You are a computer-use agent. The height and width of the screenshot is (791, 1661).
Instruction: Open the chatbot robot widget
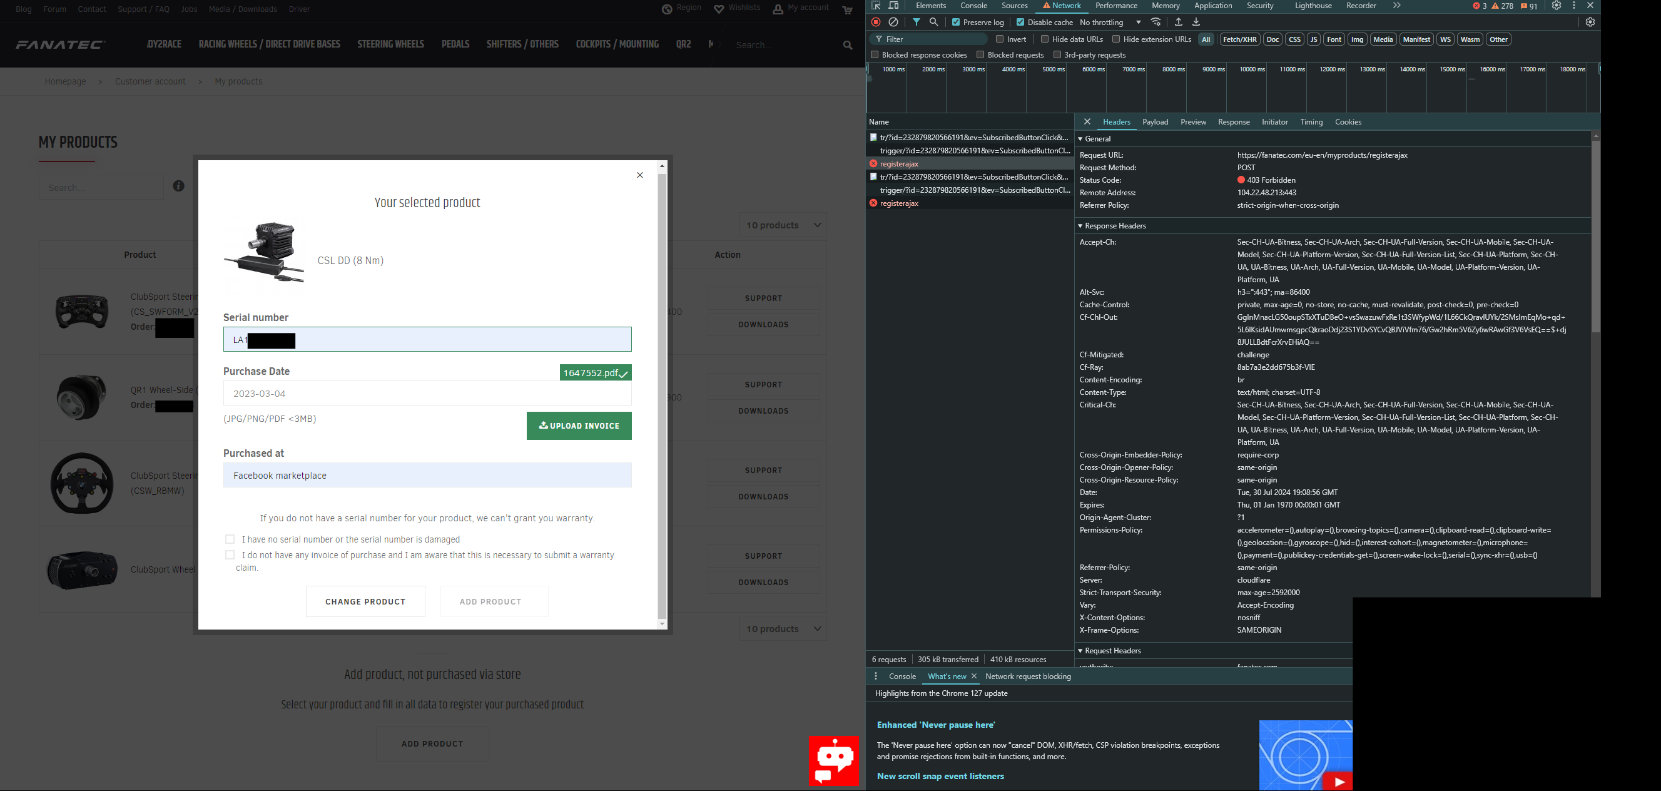click(834, 761)
